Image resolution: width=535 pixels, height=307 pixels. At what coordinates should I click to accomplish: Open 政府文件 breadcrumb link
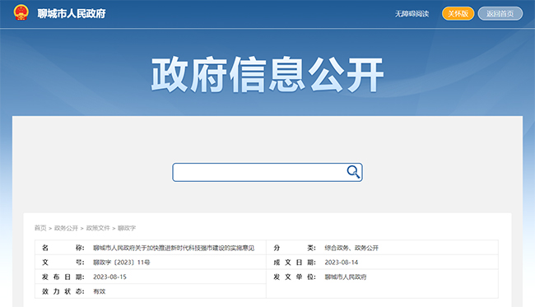tap(98, 228)
